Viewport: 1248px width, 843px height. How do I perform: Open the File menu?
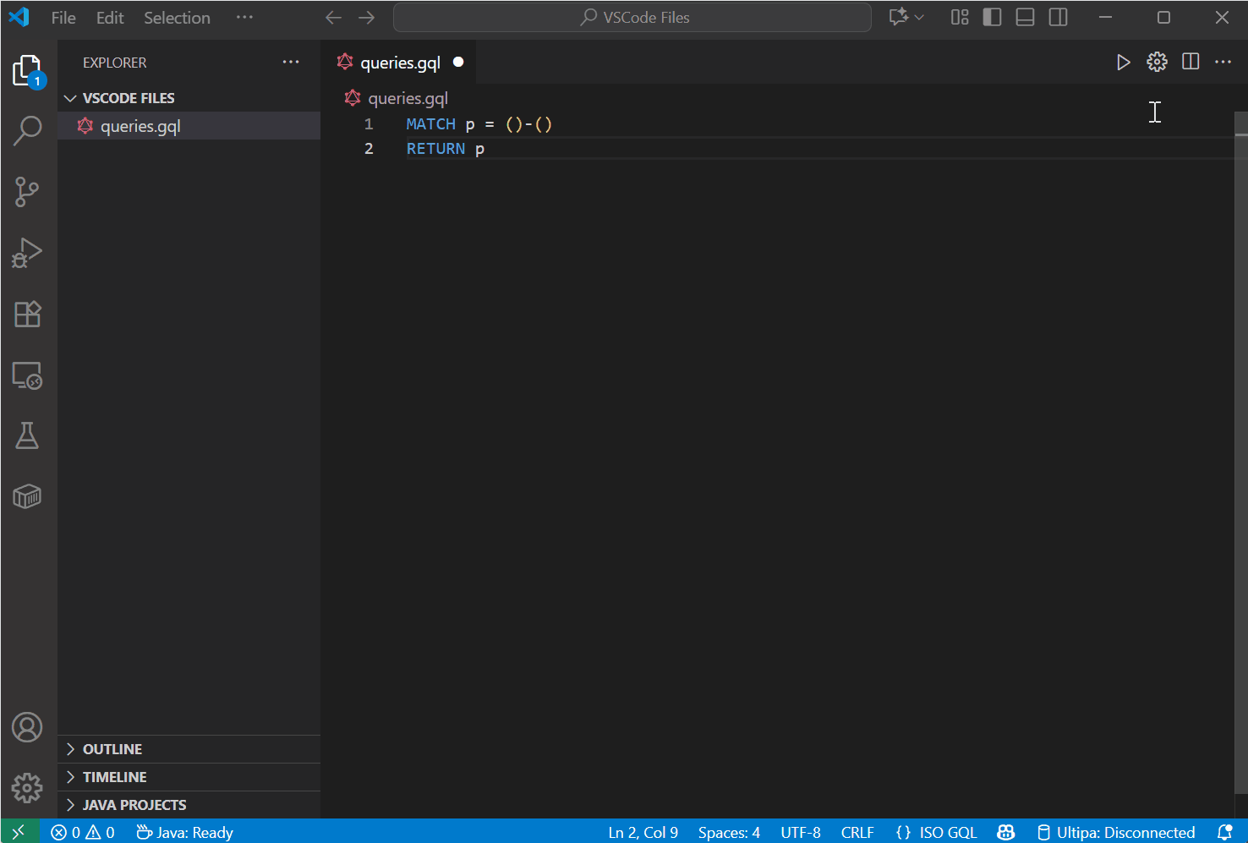point(63,18)
